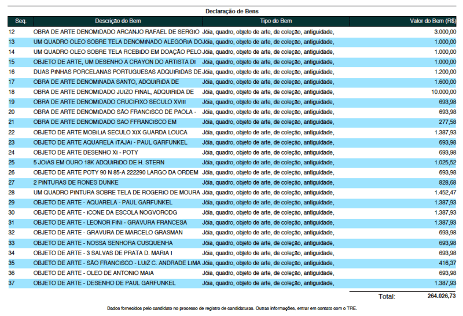Click the 1.025,52 value cell

tap(444, 163)
